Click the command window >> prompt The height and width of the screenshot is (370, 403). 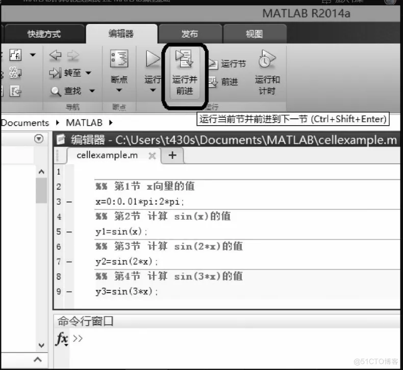tap(78, 338)
